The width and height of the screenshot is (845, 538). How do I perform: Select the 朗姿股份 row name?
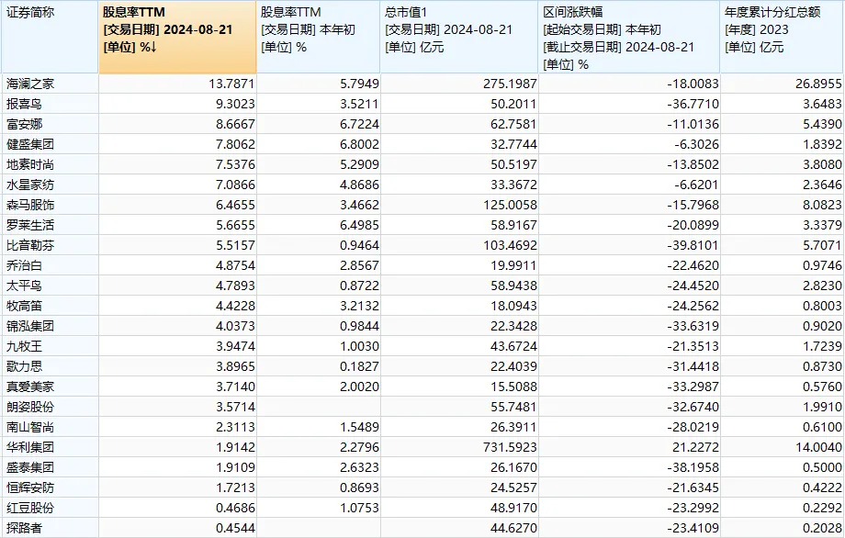(30, 407)
